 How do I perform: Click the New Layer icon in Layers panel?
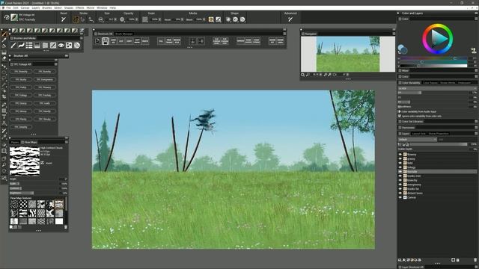click(x=453, y=260)
